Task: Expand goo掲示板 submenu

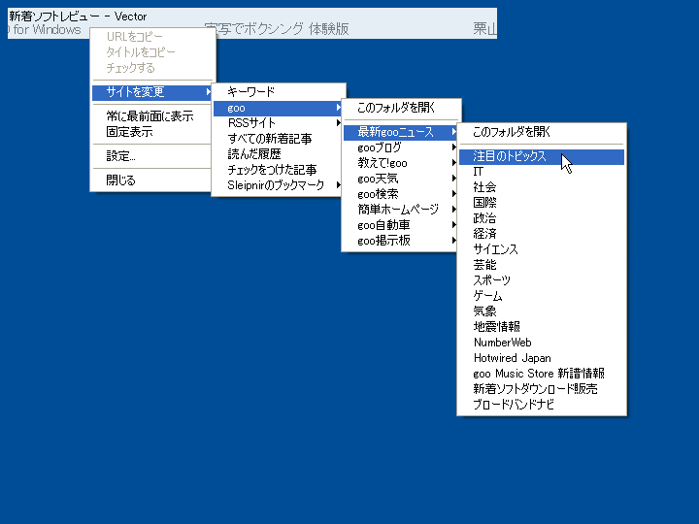Action: point(401,241)
